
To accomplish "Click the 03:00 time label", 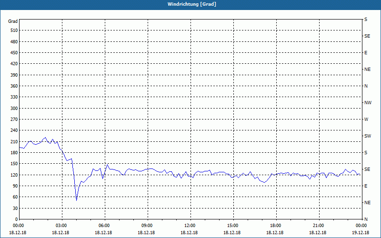I will coord(61,226).
